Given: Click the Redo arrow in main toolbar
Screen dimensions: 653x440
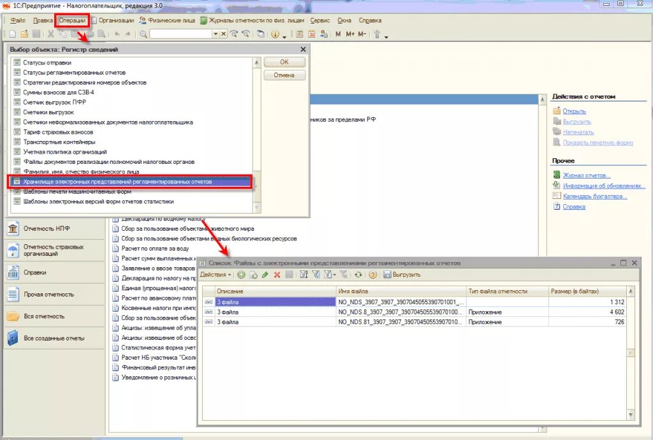Looking at the screenshot, I should tap(128, 34).
